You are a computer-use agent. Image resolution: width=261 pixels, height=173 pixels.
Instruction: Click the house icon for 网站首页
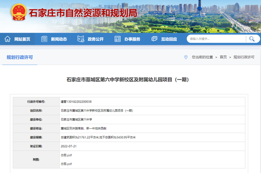tap(7, 39)
